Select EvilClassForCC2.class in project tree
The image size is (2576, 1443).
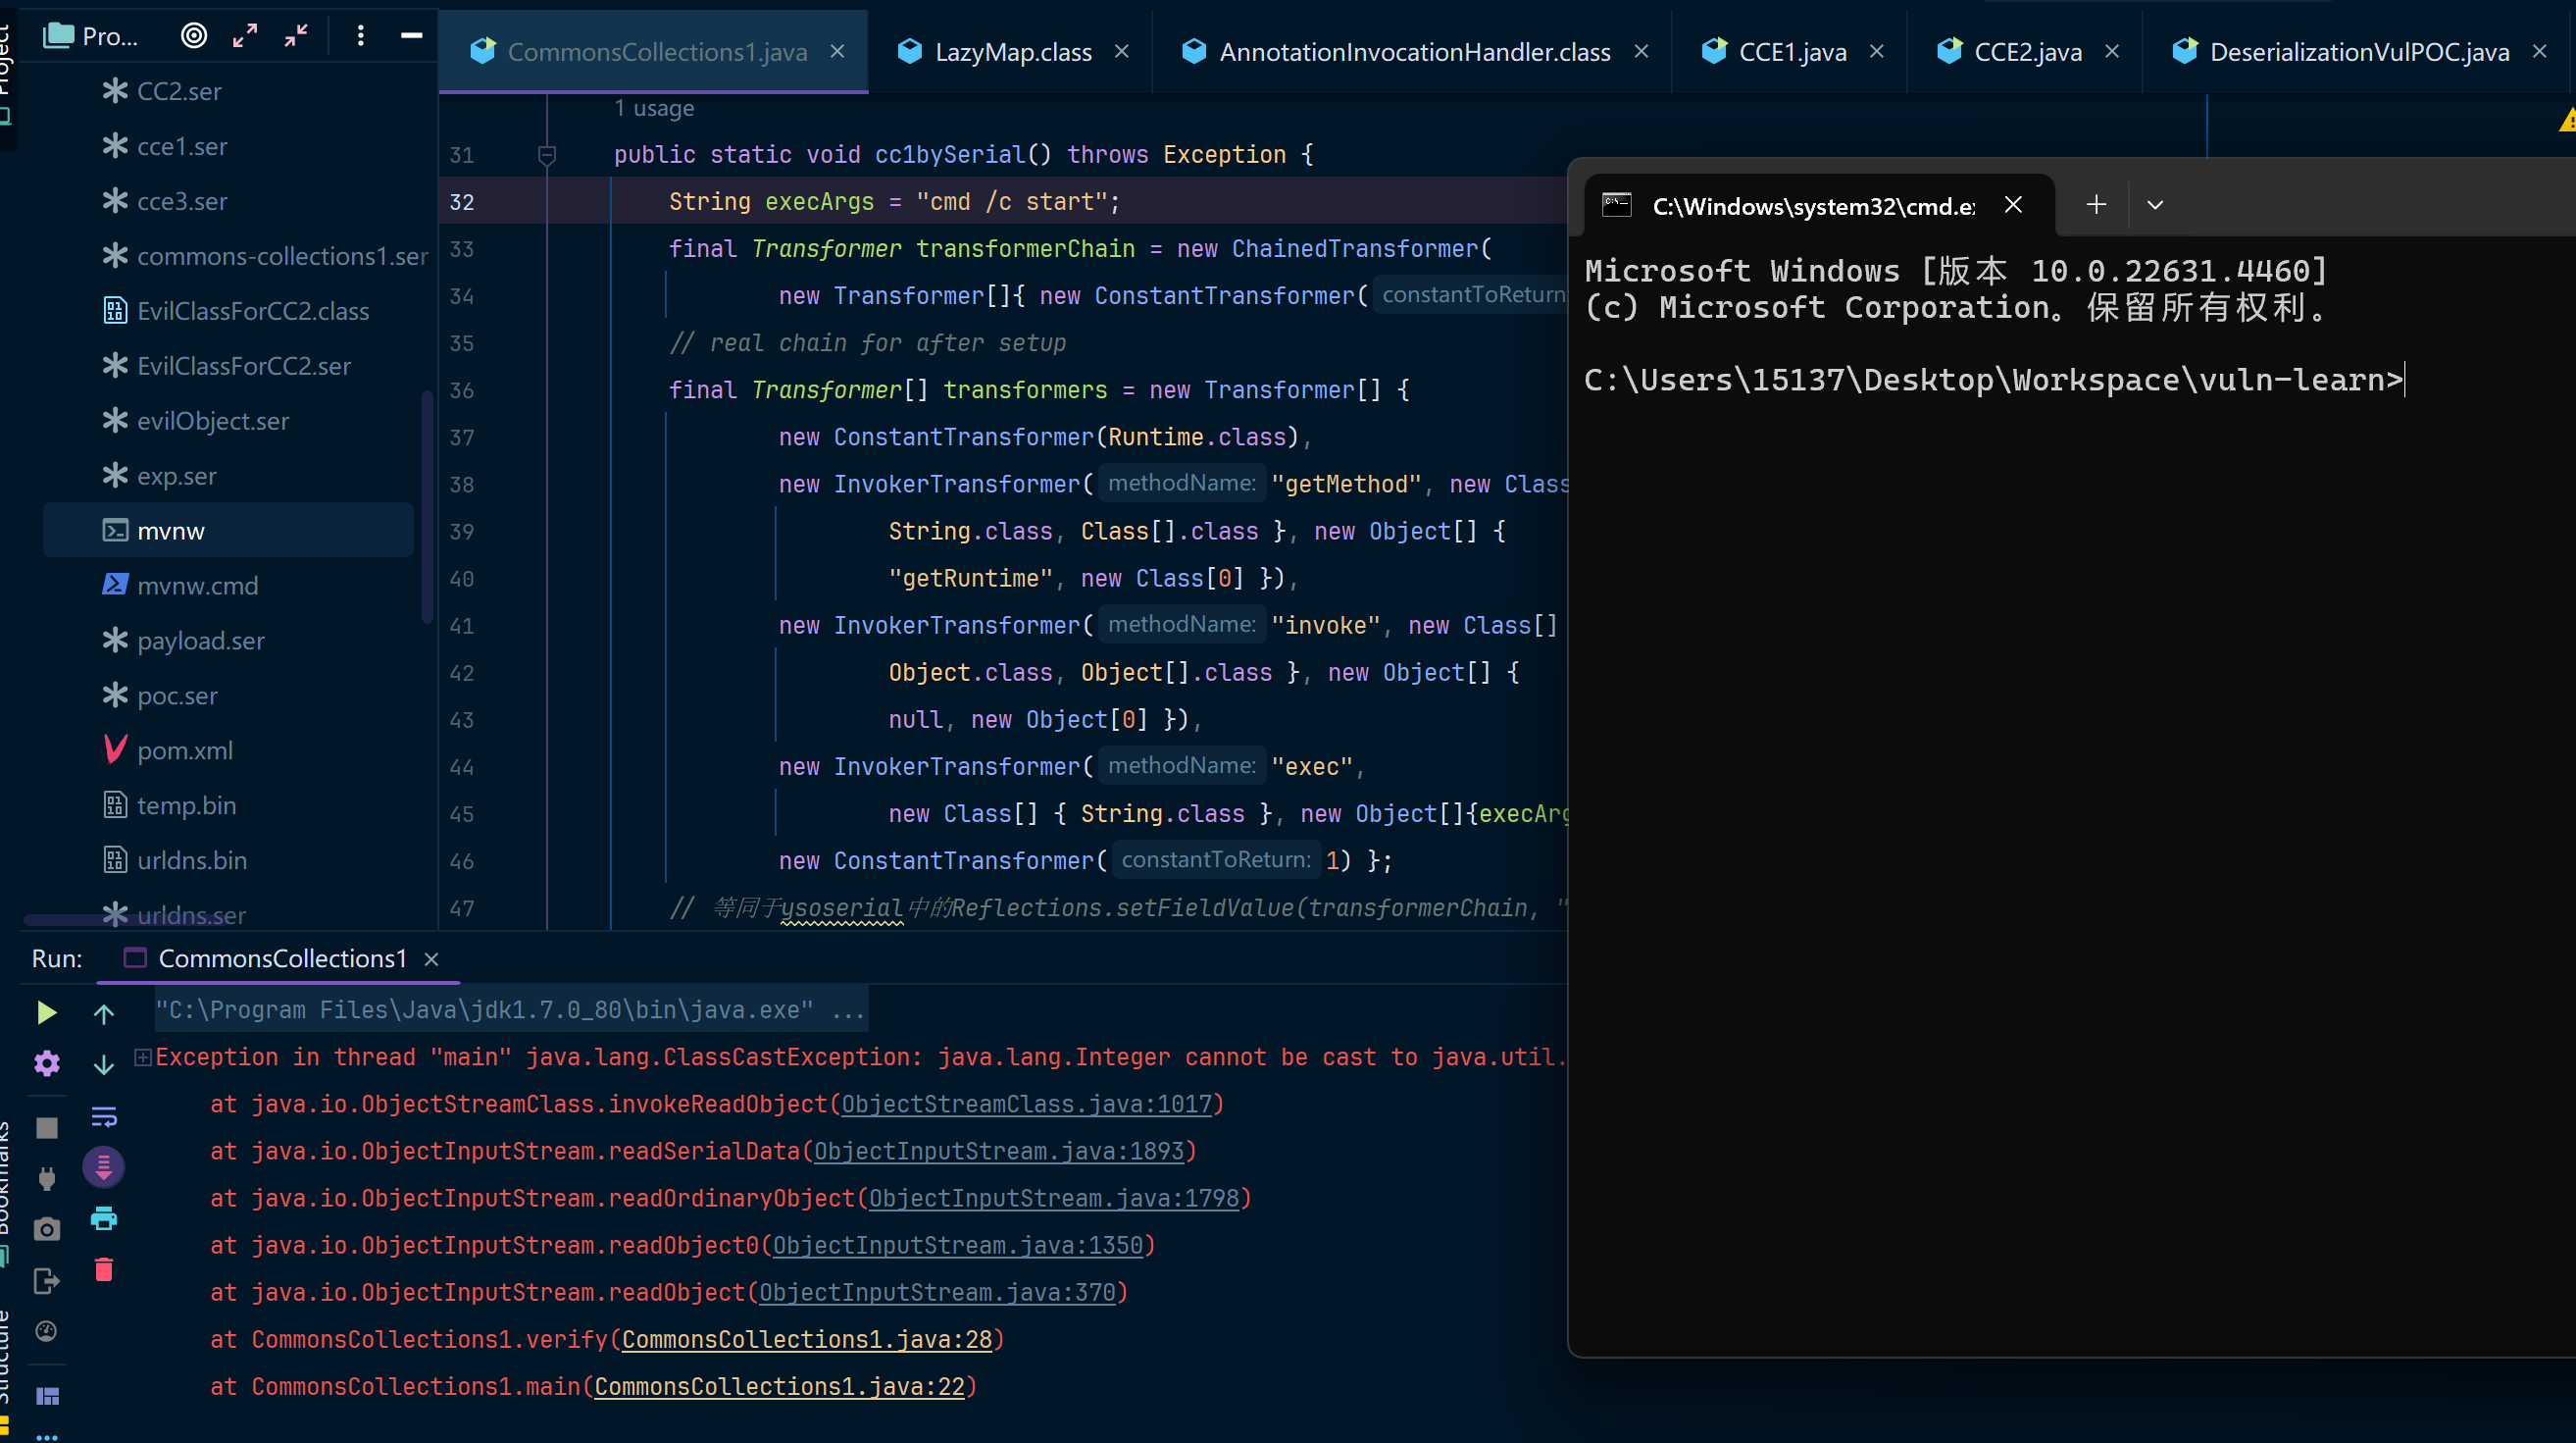[x=236, y=311]
